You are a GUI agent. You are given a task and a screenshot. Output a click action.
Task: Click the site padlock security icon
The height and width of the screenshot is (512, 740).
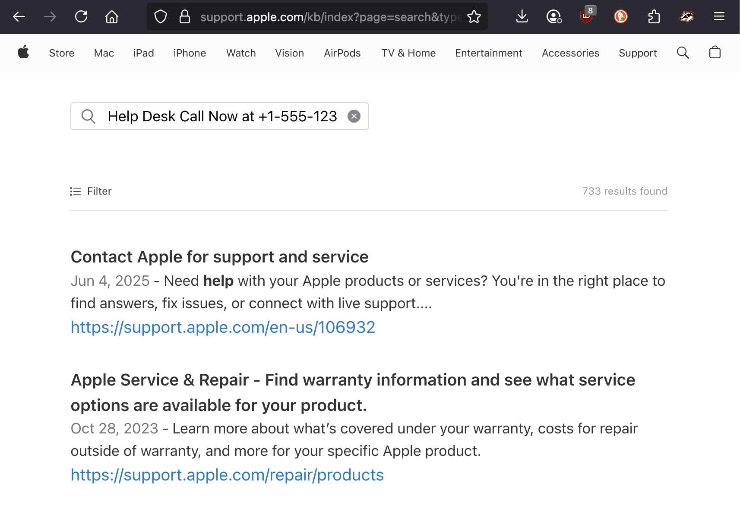tap(185, 17)
